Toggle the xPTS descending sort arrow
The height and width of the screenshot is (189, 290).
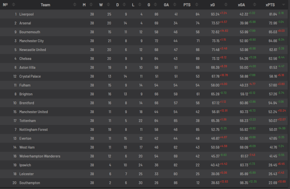click(283, 5)
